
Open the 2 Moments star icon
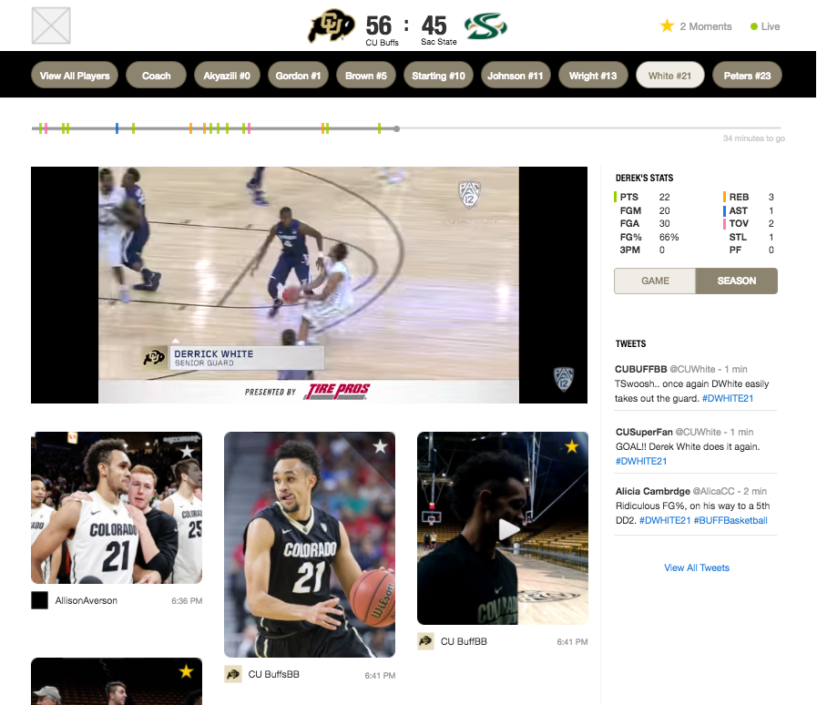tap(667, 26)
